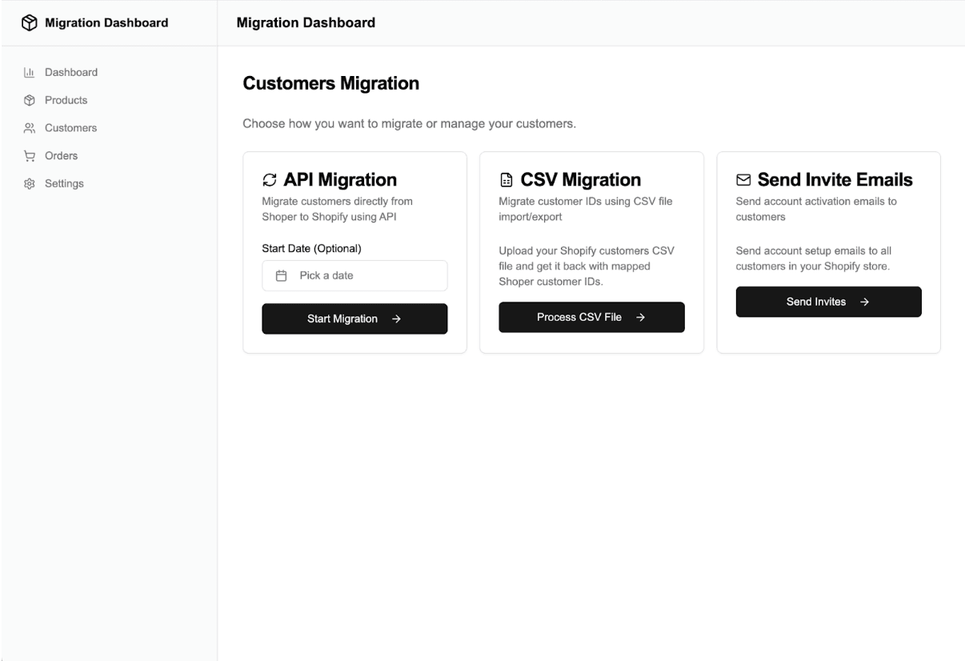The height and width of the screenshot is (661, 965).
Task: Click the file icon beside CSV Migration
Action: (507, 180)
